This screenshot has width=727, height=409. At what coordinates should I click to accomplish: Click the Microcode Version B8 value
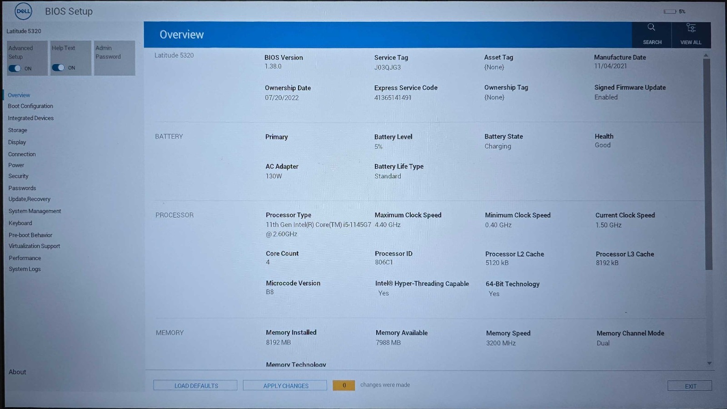(270, 292)
